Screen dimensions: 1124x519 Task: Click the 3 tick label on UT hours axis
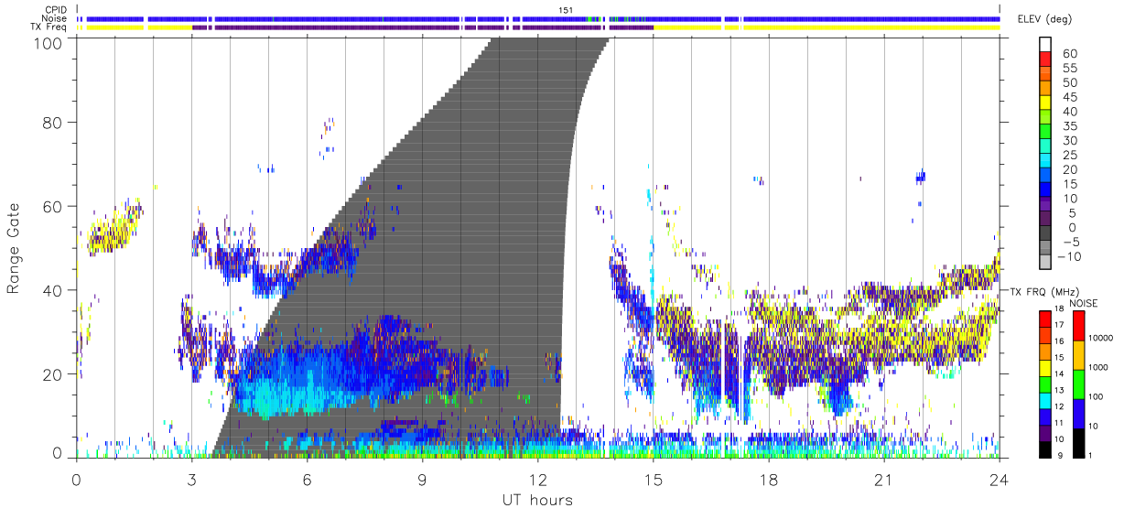tap(191, 481)
